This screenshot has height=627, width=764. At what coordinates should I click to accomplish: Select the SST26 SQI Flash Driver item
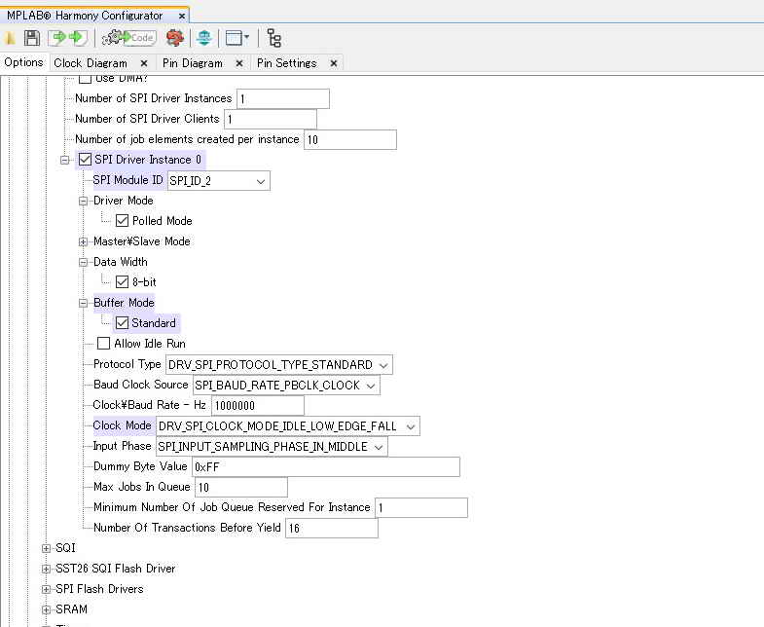pos(116,569)
